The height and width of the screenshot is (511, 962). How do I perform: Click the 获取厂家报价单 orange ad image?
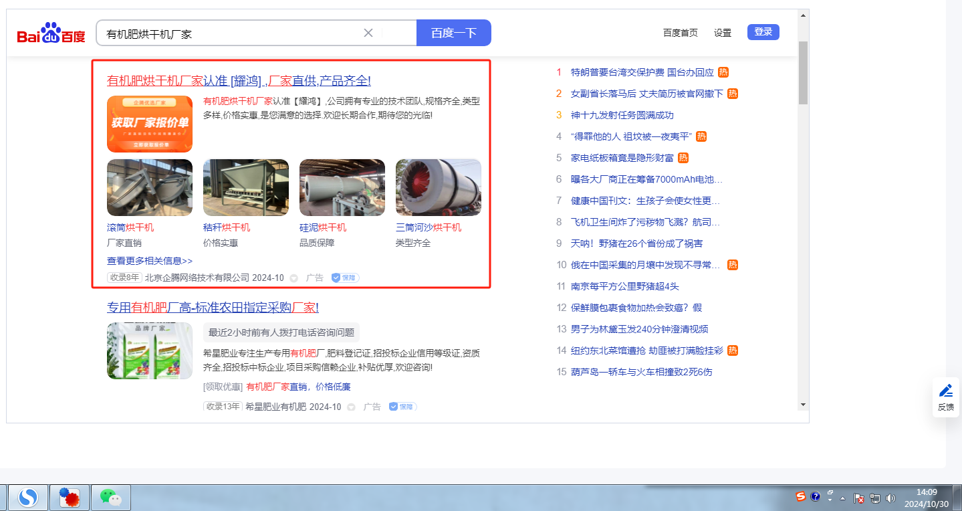pyautogui.click(x=150, y=124)
